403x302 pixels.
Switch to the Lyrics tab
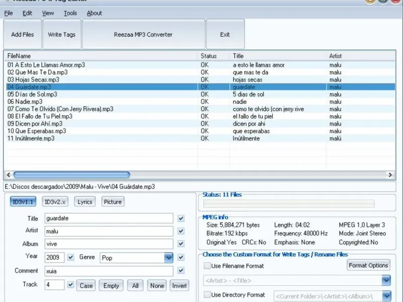click(85, 202)
